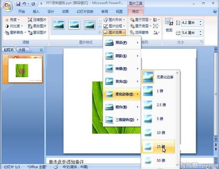Decrease the picture width with stepper

pos(201,35)
